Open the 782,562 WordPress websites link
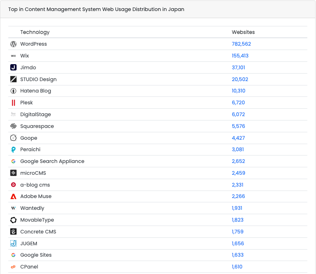Viewport: 316px width, 274px height. click(x=241, y=44)
